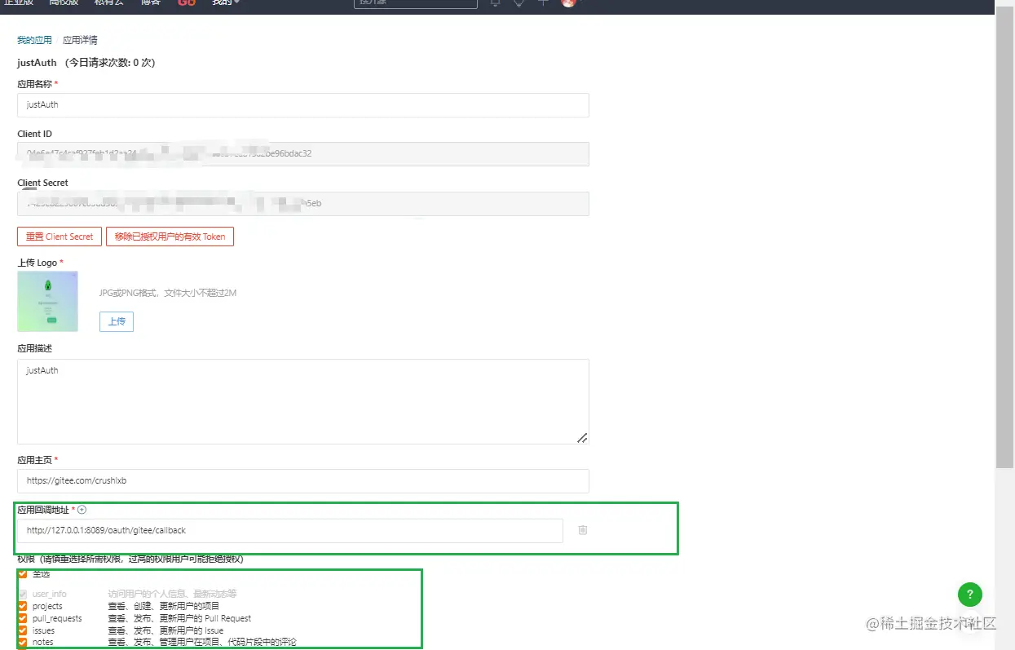Delete the callback URL with trash icon
Image resolution: width=1015 pixels, height=650 pixels.
[x=582, y=530]
